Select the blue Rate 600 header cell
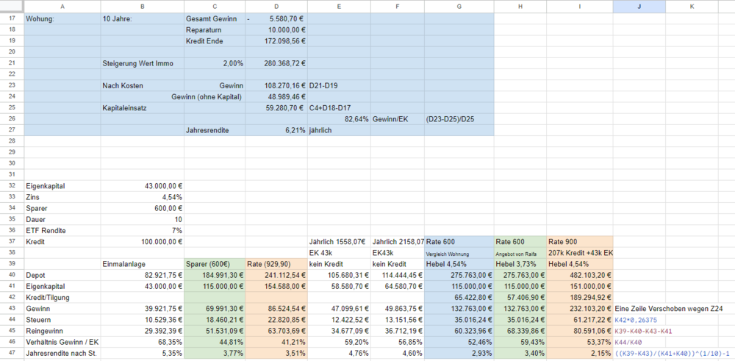 [459, 241]
